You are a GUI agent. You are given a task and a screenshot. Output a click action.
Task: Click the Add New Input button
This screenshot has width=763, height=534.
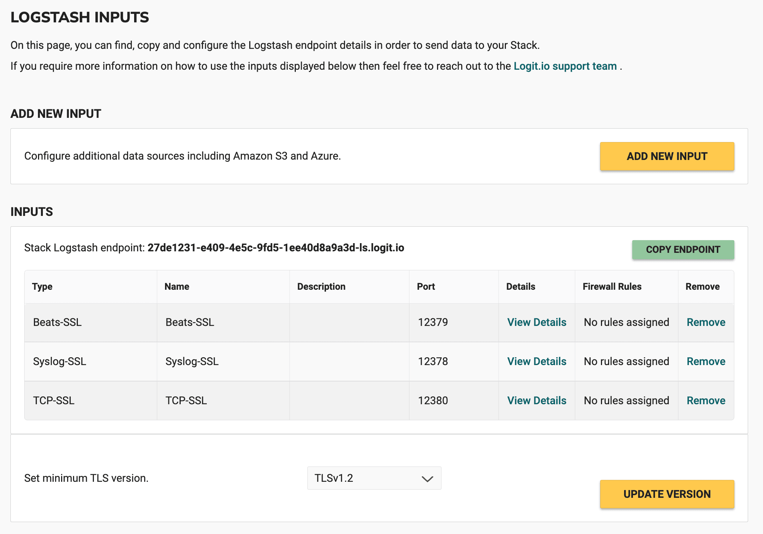(x=667, y=156)
